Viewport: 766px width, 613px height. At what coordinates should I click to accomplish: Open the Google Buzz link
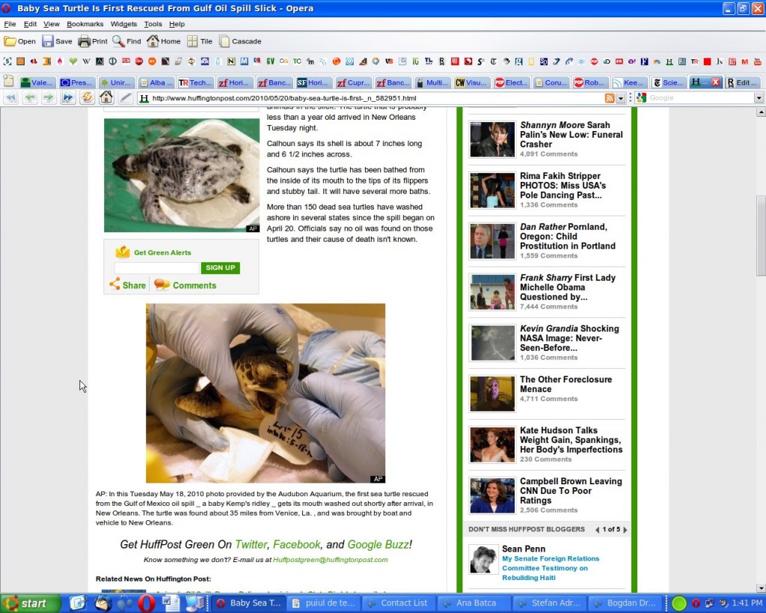(x=378, y=545)
